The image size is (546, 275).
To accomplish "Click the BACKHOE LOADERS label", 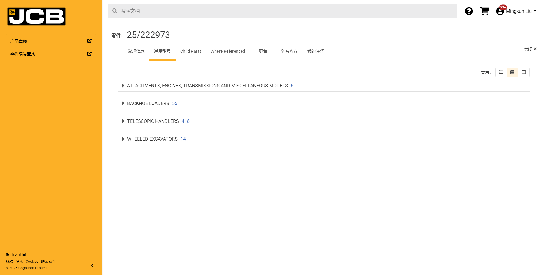I will point(148,103).
